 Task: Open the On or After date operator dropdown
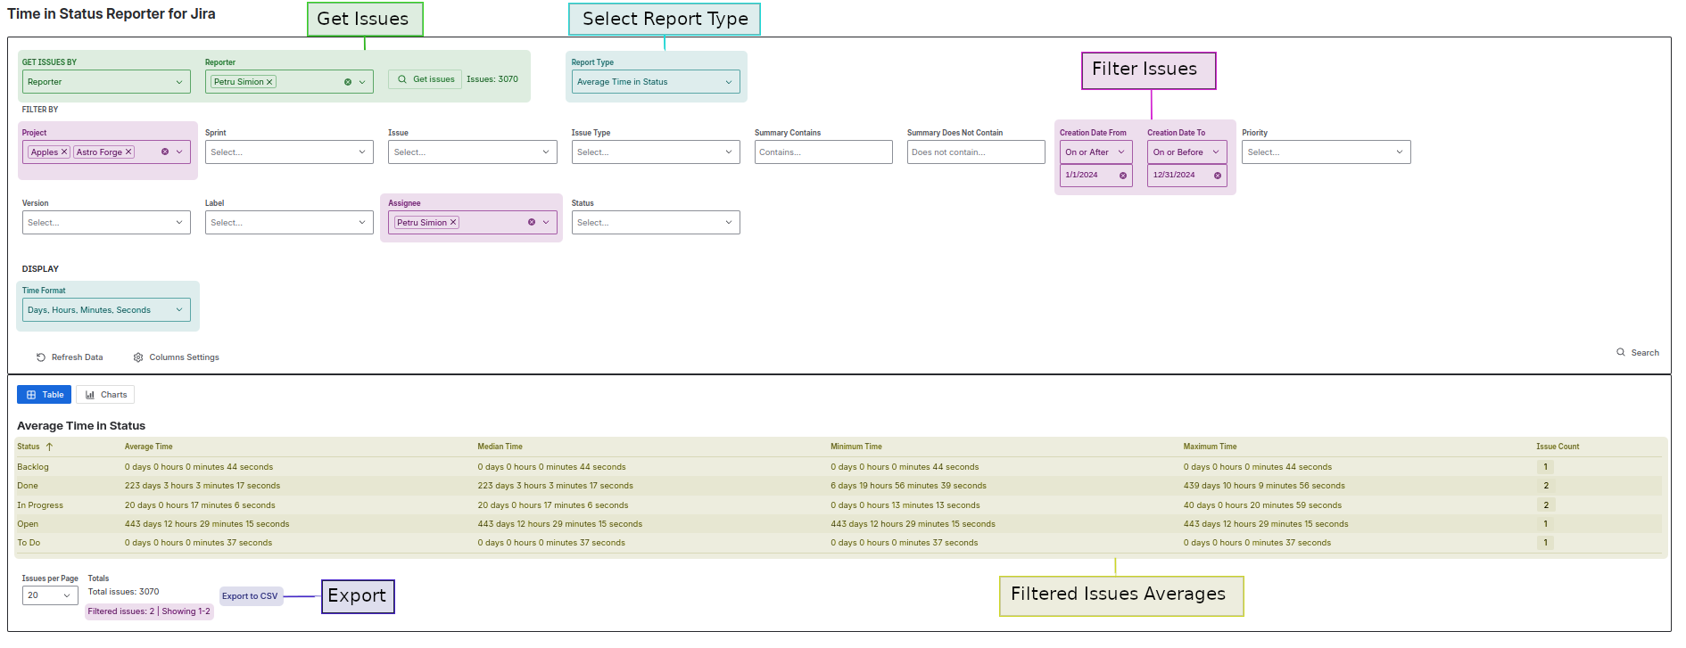pos(1096,152)
